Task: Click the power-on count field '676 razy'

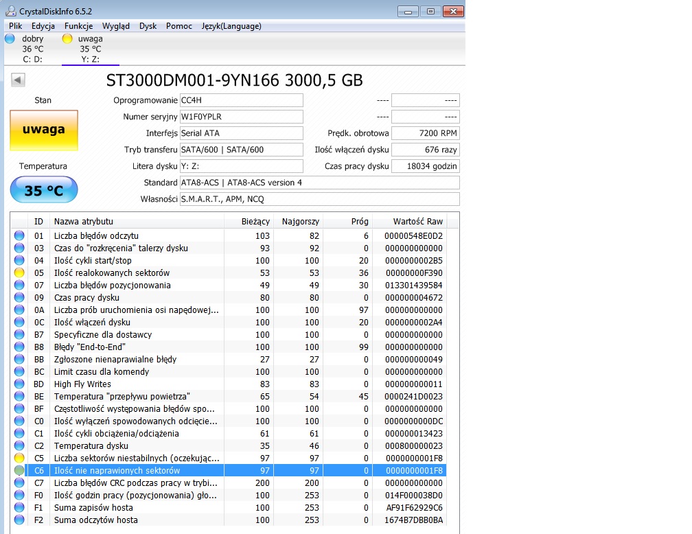Action: click(426, 150)
